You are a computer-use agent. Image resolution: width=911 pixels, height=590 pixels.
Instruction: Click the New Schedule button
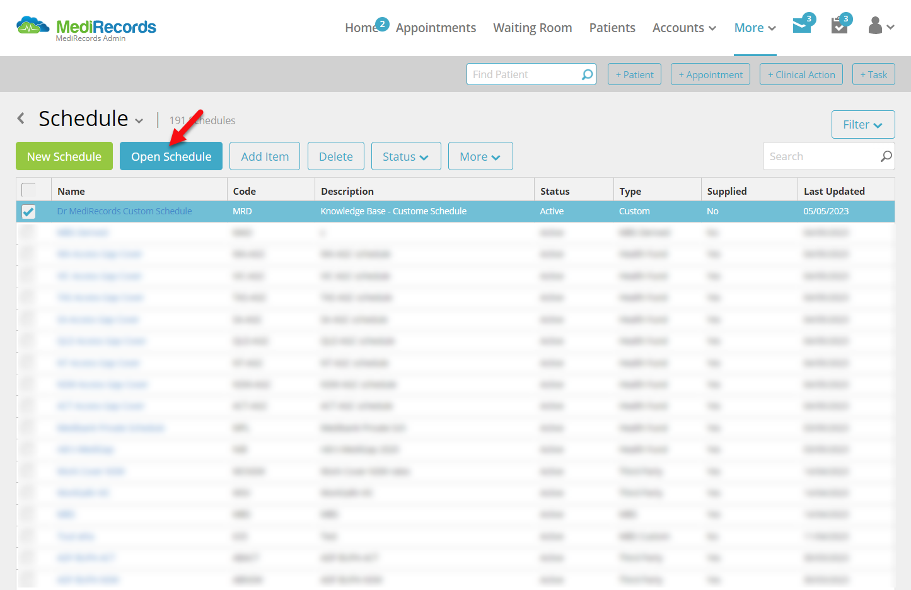tap(64, 156)
